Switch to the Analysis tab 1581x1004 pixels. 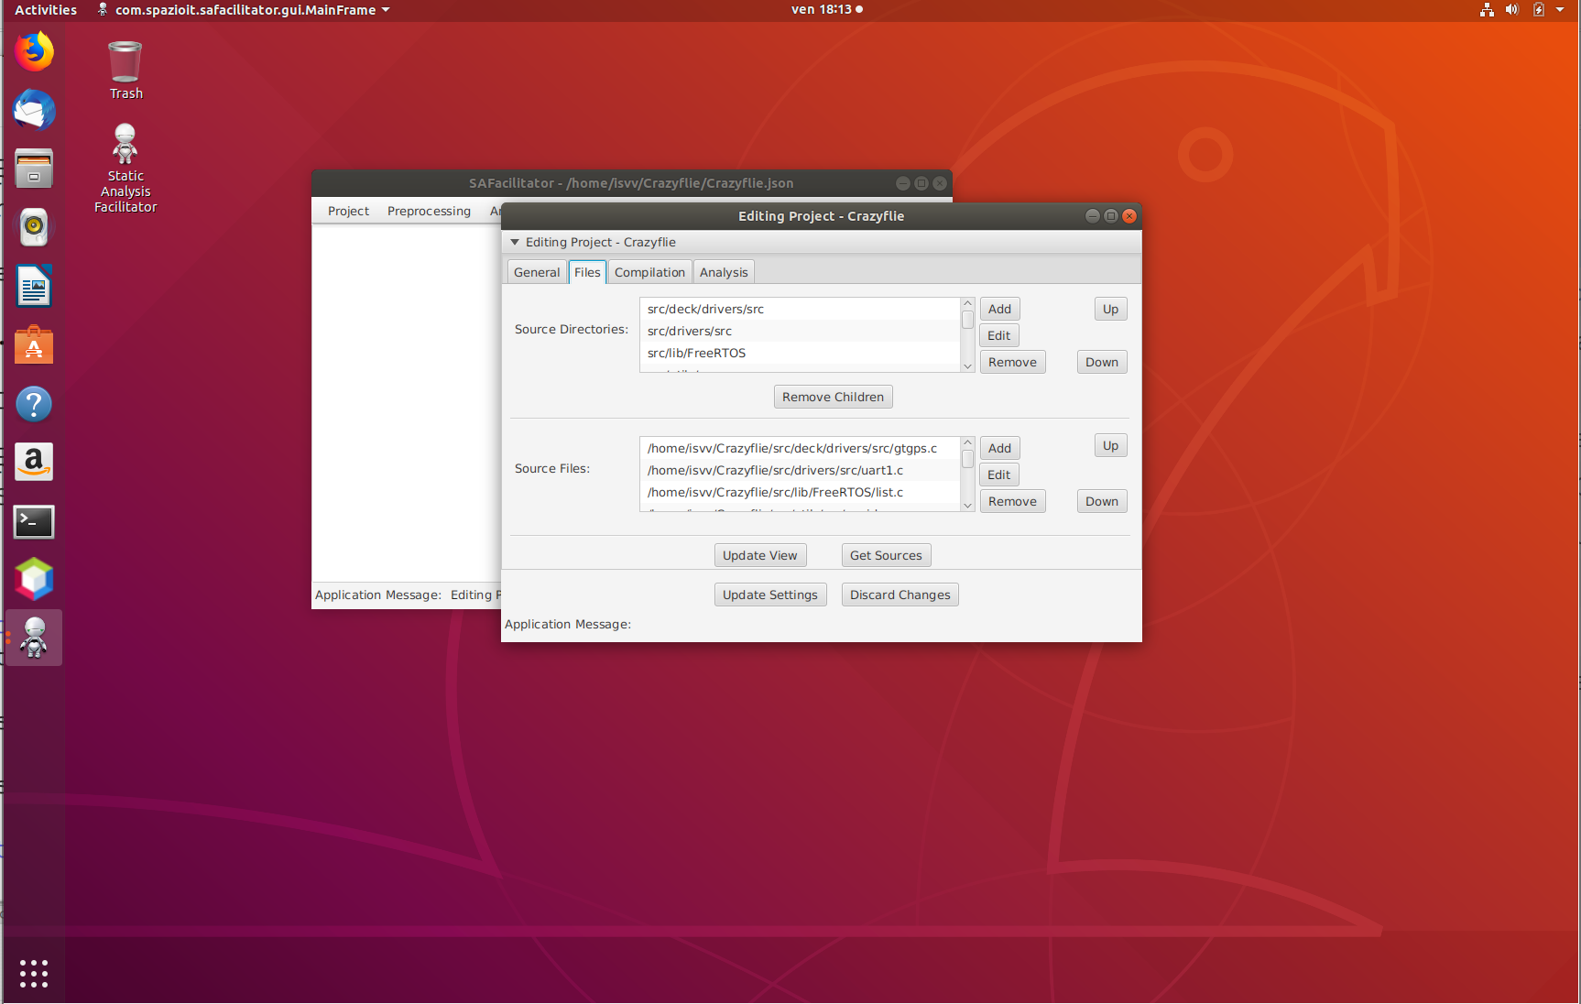coord(724,272)
